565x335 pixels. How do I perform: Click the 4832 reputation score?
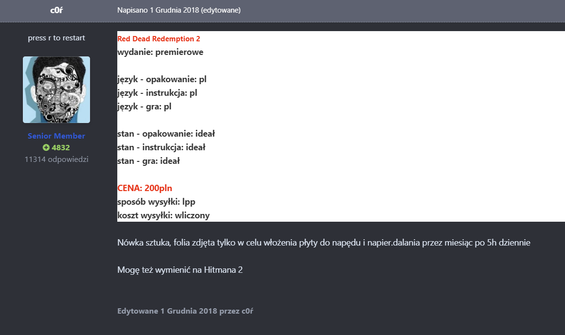coord(60,147)
